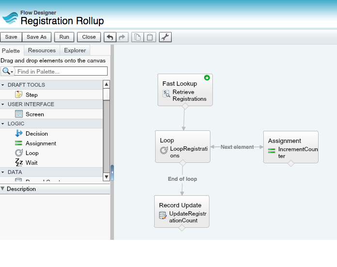Screen dimensions: 337x267
Task: Switch to the Explorer tab
Action: (75, 50)
